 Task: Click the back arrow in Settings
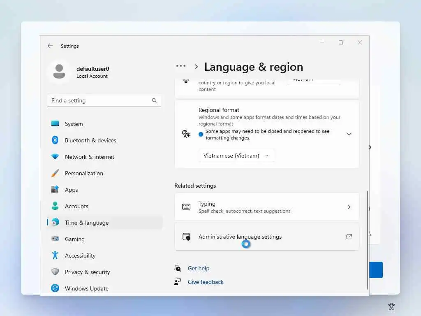pyautogui.click(x=50, y=46)
